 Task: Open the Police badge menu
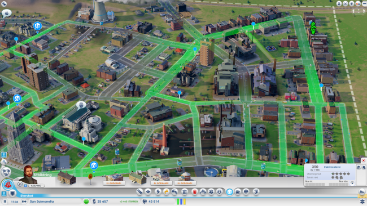coord(220,192)
